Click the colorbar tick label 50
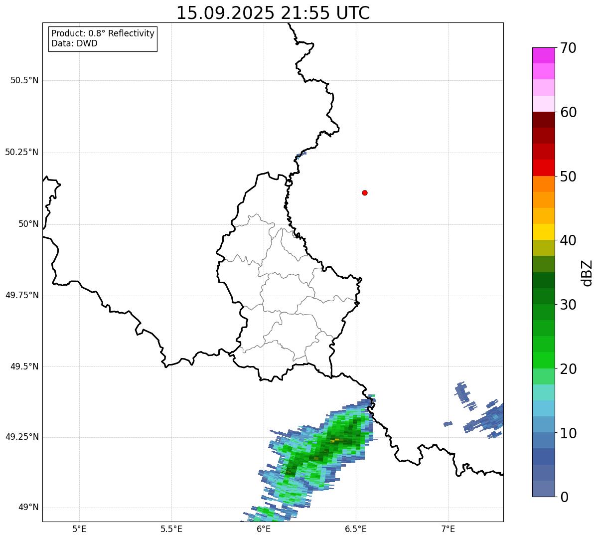The width and height of the screenshot is (599, 539). click(x=568, y=177)
